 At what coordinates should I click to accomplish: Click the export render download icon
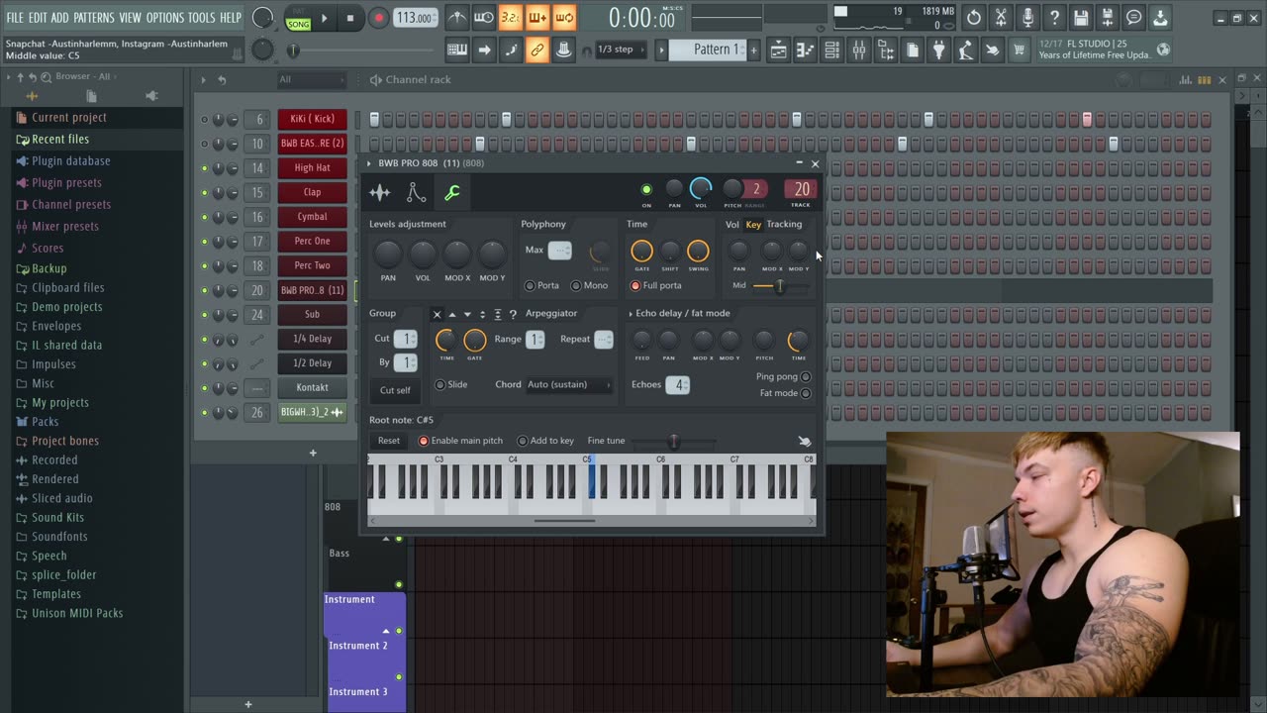click(1161, 18)
